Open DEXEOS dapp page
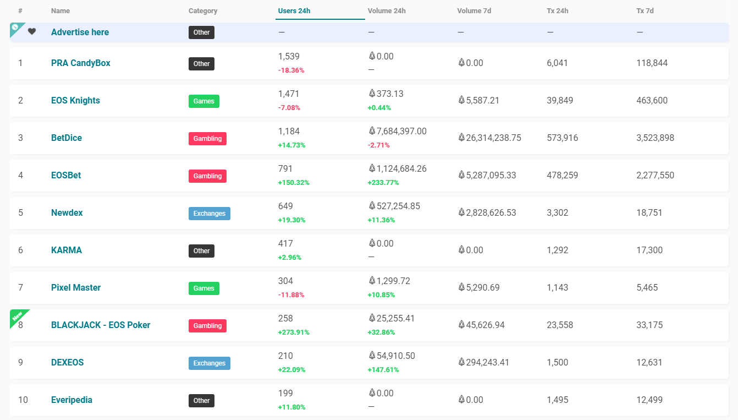 pyautogui.click(x=68, y=362)
